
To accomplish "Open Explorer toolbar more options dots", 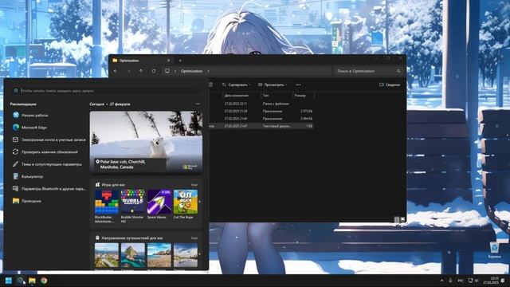I will point(298,85).
